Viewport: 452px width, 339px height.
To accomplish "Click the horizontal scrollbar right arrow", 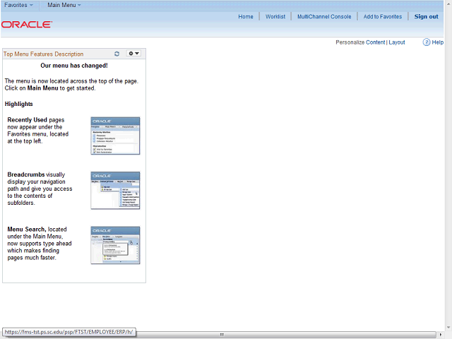I will [x=440, y=334].
